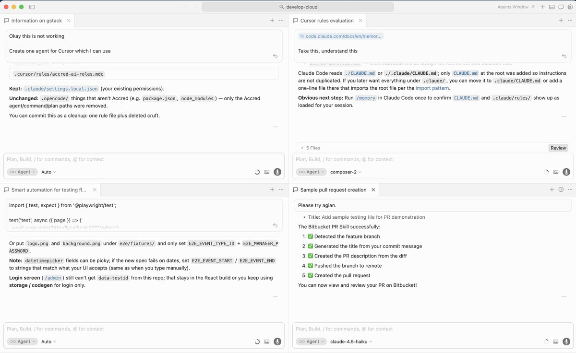Viewport: 576px width, 353px height.
Task: Open more options in Sample pull request tab bar
Action: click(570, 190)
